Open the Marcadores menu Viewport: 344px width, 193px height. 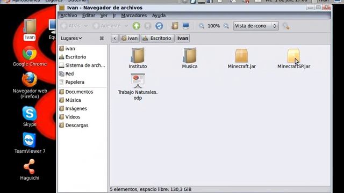134,16
